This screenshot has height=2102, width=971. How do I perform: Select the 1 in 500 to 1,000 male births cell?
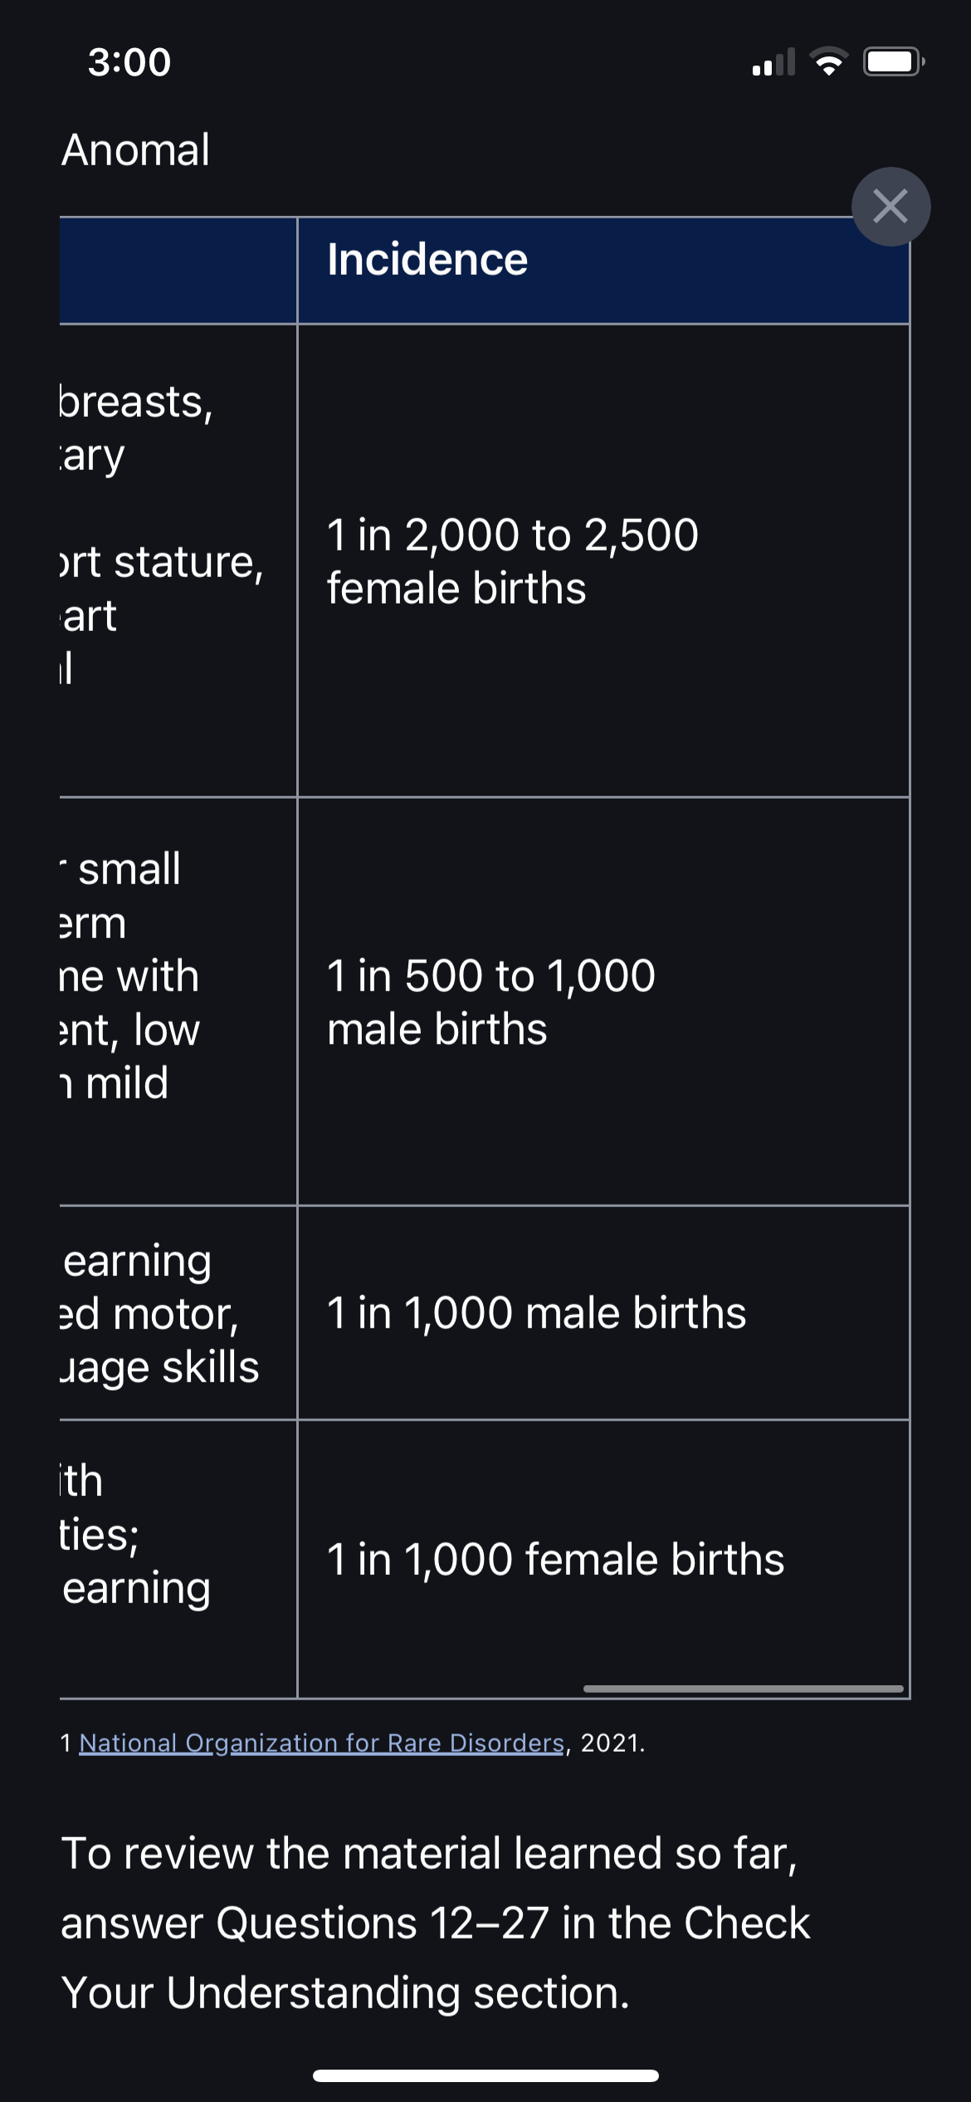coord(603,1001)
